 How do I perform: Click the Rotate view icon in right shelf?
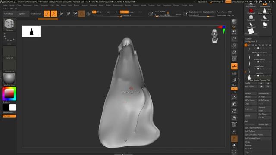point(234,118)
